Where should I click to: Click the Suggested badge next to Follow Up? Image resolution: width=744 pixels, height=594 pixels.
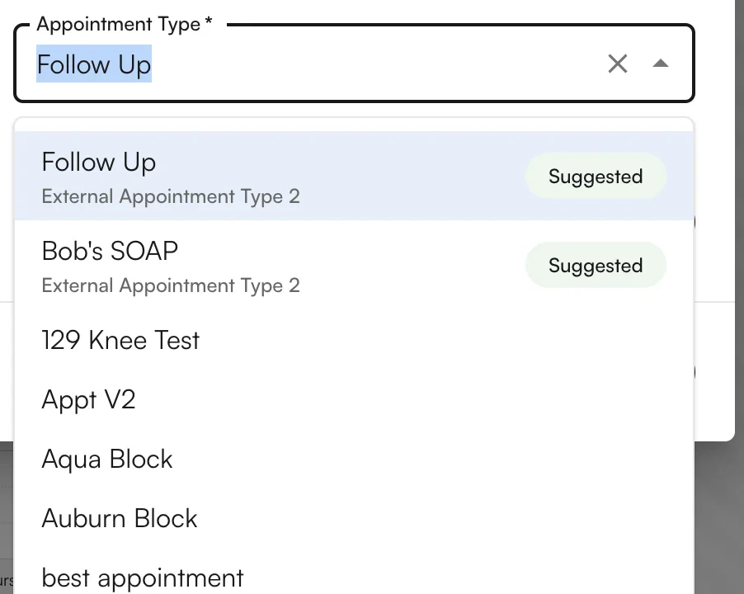596,177
